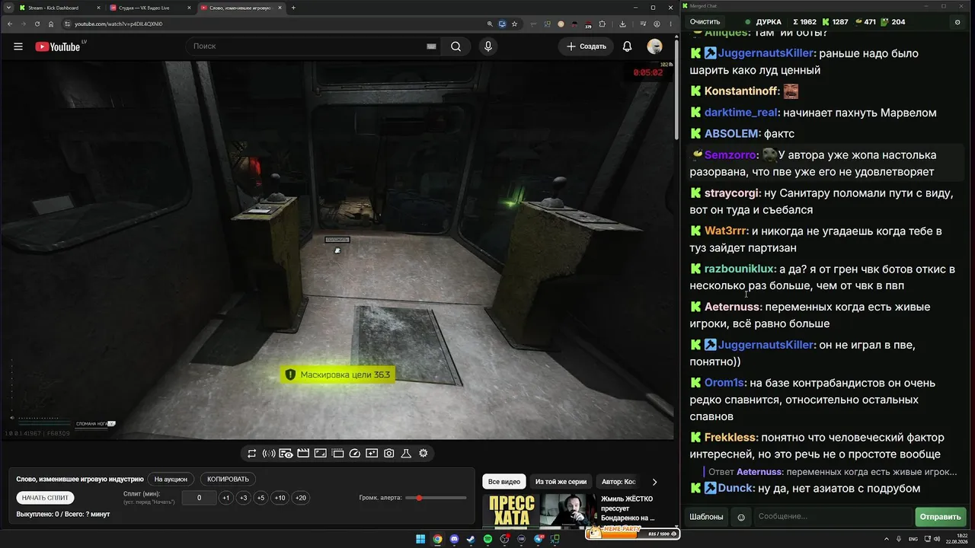Show hidden system tray icons

(887, 540)
